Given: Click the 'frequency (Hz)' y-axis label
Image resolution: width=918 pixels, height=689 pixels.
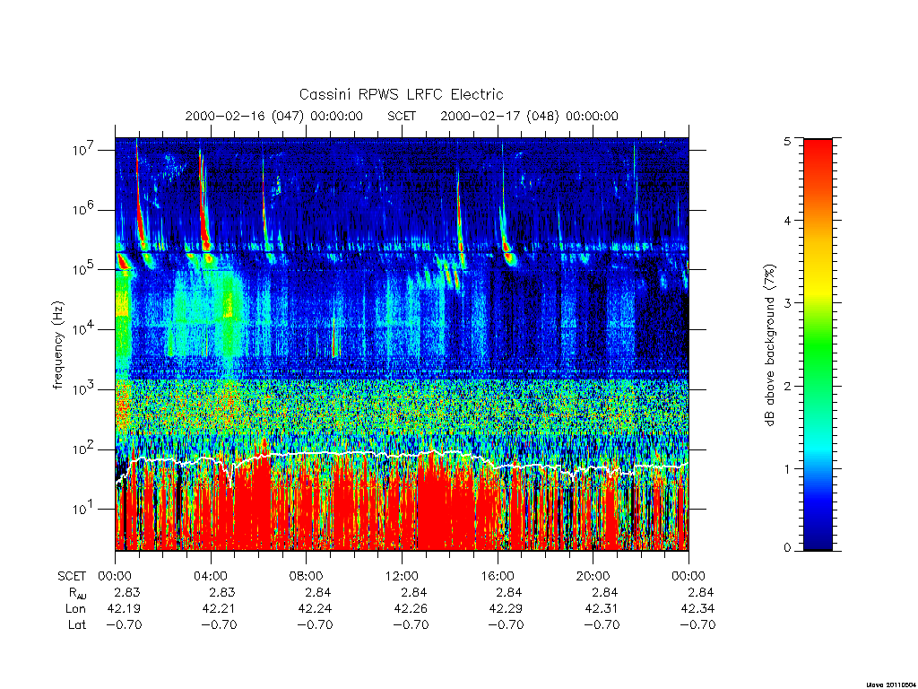Looking at the screenshot, I should tap(58, 345).
